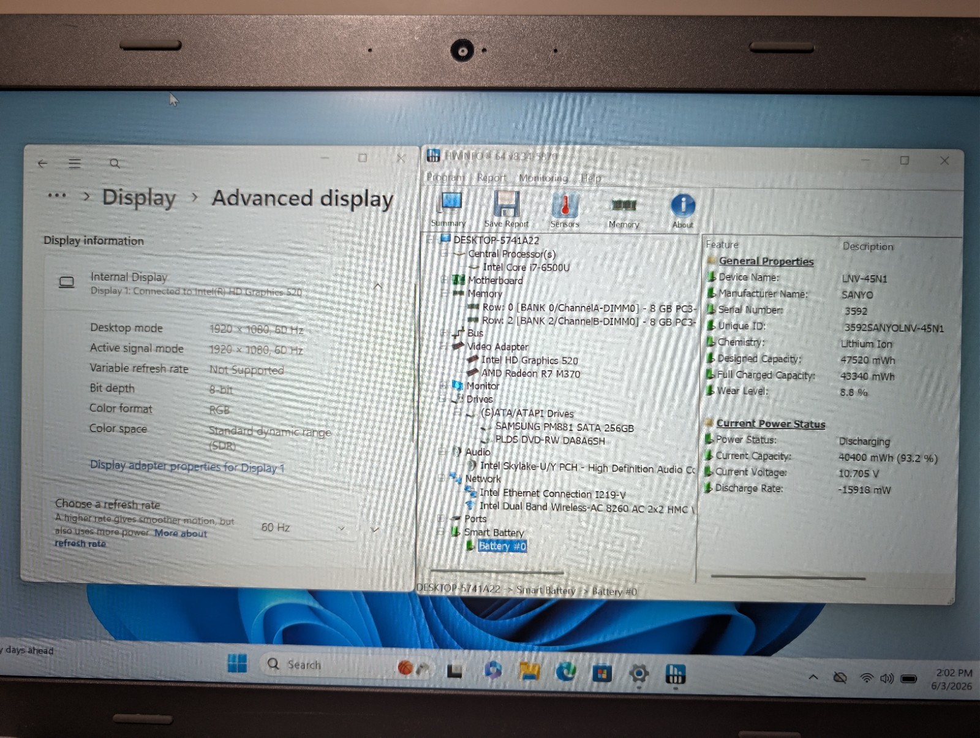The height and width of the screenshot is (738, 980).
Task: Click the breadcrumb ellipsis in Settings
Action: pos(56,196)
